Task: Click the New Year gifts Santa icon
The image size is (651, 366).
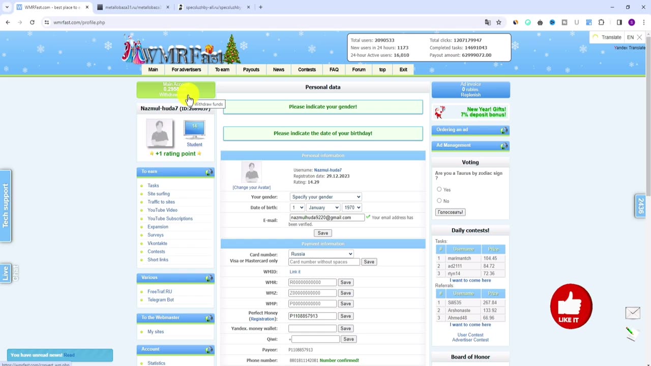Action: 440,112
